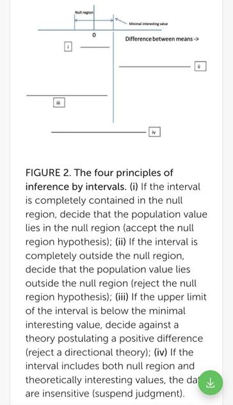Screen dimensions: 233x405
Task: Click 'Difference between means ->' axis label
Action: [x=162, y=39]
